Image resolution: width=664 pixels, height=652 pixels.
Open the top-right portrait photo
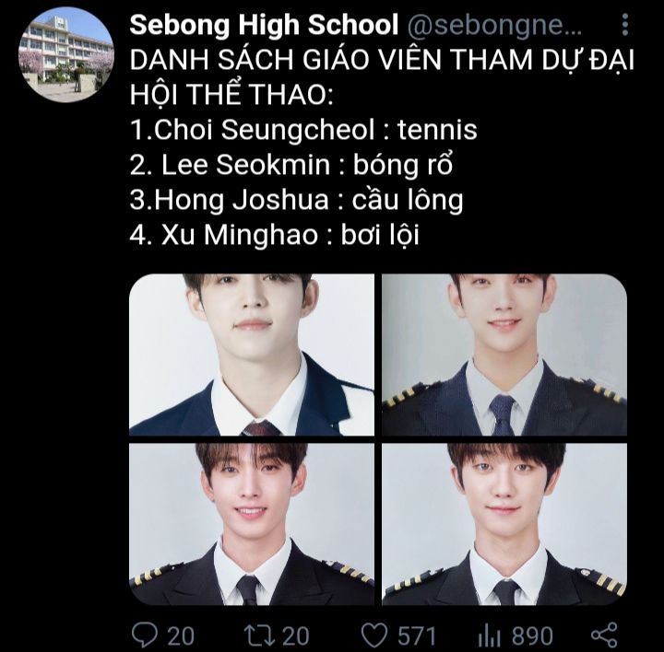(x=504, y=355)
